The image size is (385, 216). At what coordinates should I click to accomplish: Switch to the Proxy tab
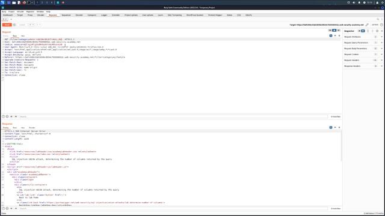tap(30, 15)
